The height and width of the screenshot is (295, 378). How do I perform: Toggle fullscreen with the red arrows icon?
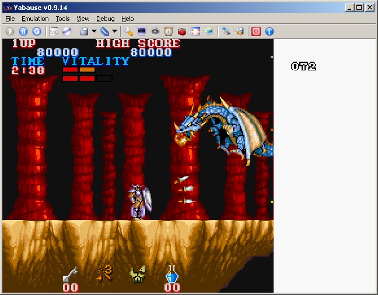pos(195,31)
